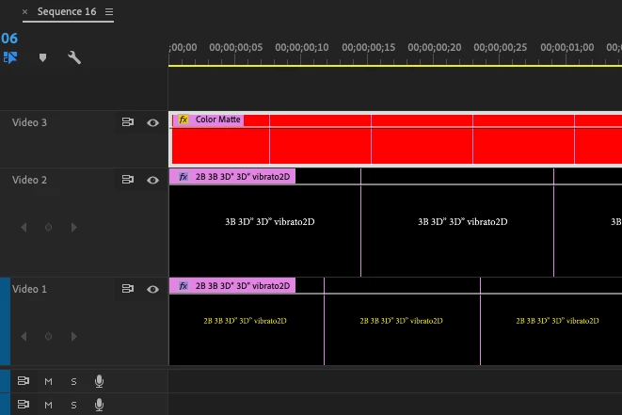Viewport: 622px width, 415px height.
Task: Select second Video 2 clip thumbnail
Action: [x=457, y=231]
